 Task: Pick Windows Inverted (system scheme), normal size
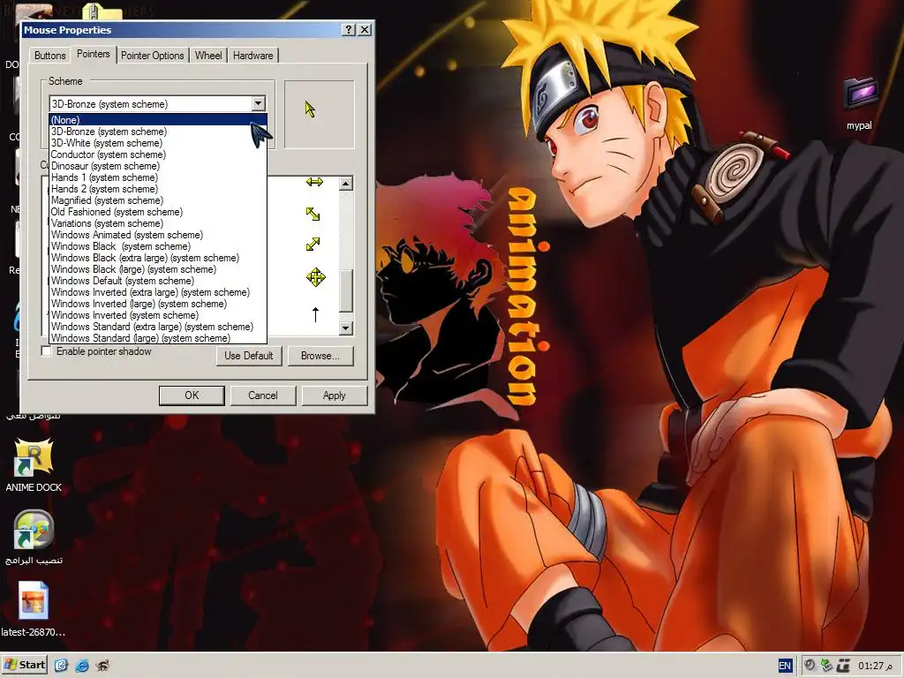(x=158, y=315)
